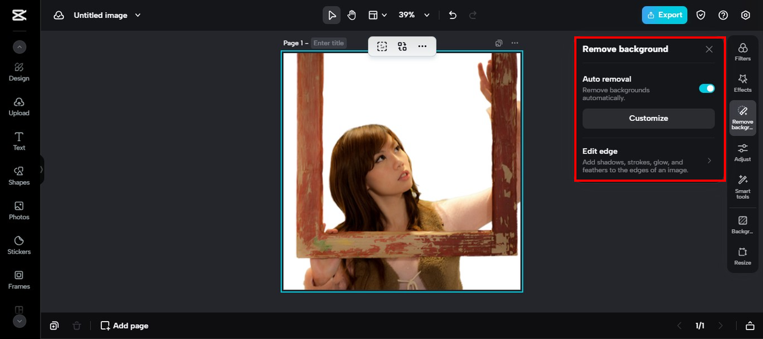Viewport: 763px width, 339px height.
Task: Select the Hand pan tool
Action: [352, 15]
